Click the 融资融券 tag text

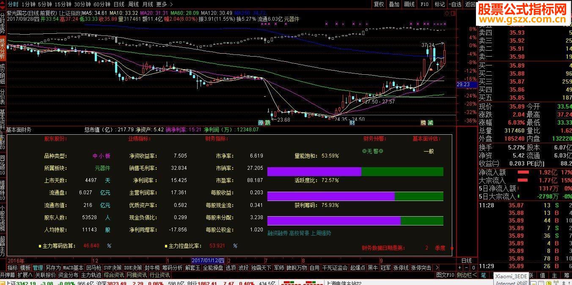(x=277, y=233)
